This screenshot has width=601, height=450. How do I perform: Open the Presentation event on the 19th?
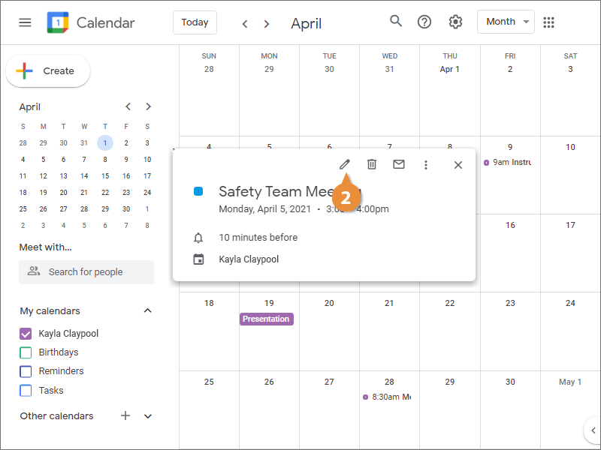(x=267, y=319)
